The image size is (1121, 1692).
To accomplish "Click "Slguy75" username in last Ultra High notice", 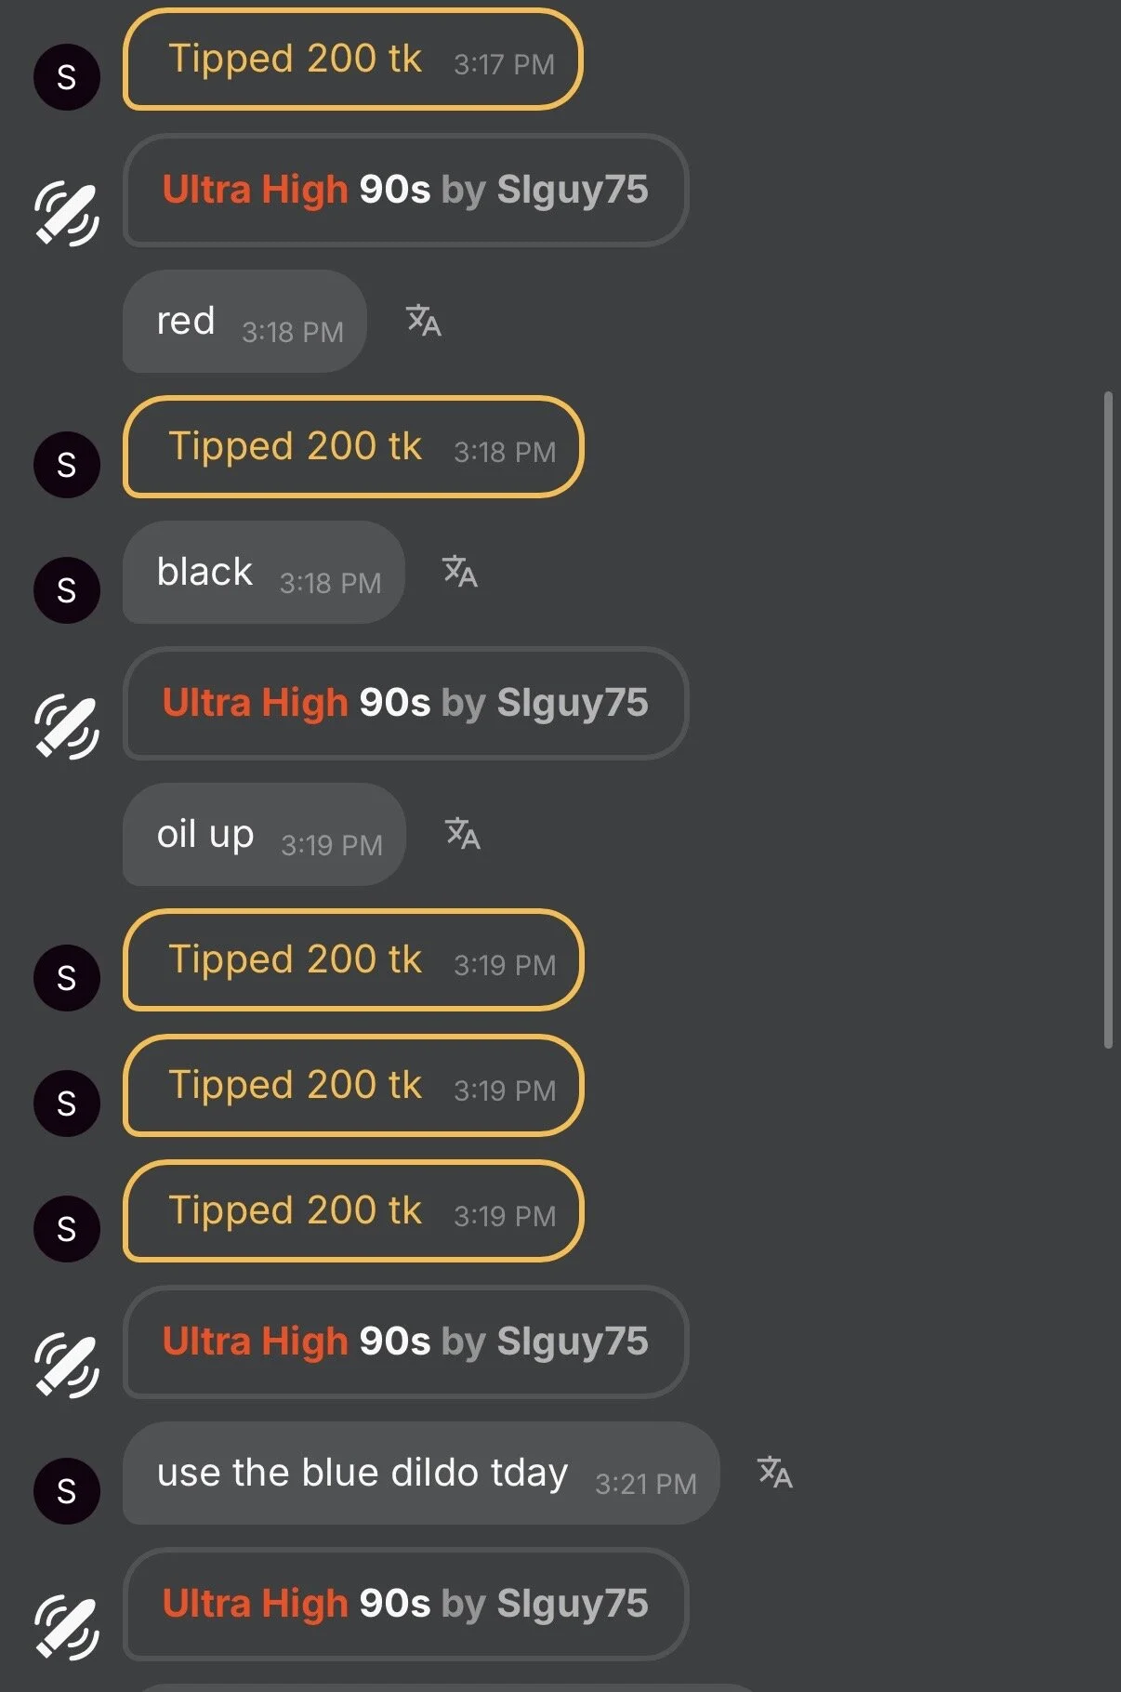I will click(573, 1604).
